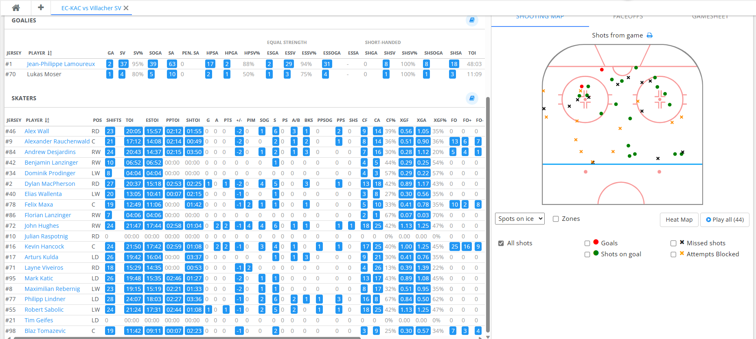Uncheck the All shots checkbox

pos(501,243)
